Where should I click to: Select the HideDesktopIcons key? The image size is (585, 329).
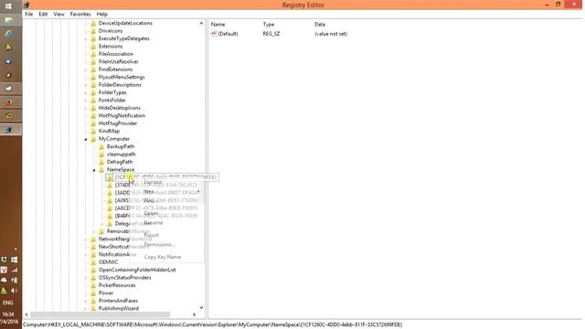pyautogui.click(x=120, y=108)
